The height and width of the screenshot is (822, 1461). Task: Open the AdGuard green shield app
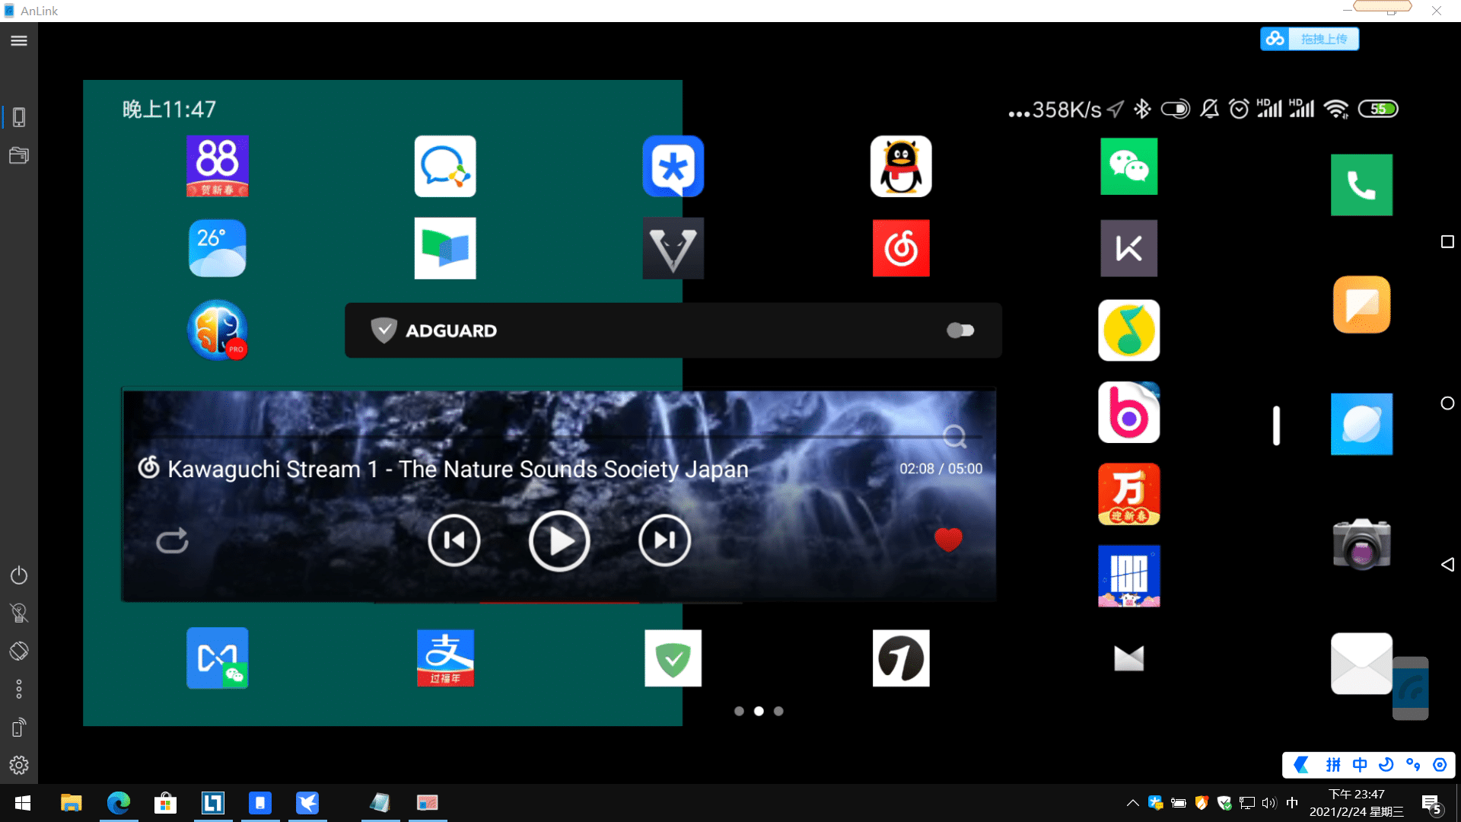(x=673, y=658)
